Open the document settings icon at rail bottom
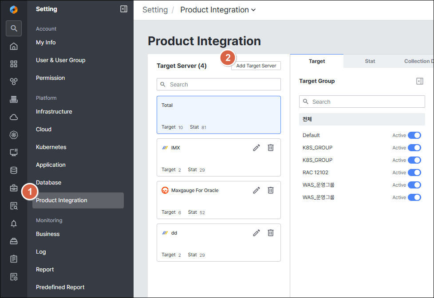This screenshot has width=434, height=298. pos(14,277)
